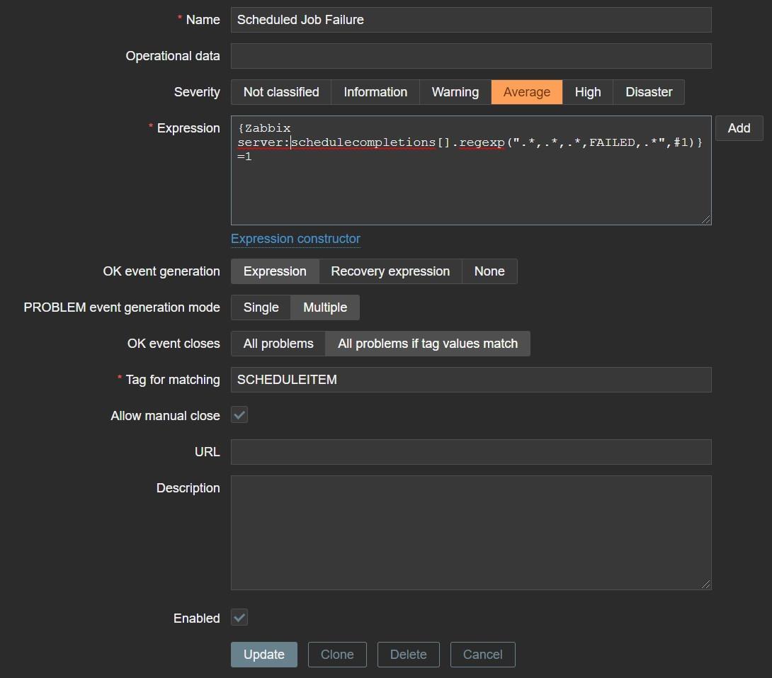
Task: Set OK event generation to None
Action: coord(489,271)
